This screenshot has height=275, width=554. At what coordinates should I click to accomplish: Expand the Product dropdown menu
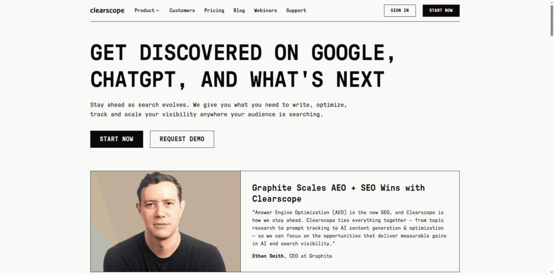click(x=147, y=10)
